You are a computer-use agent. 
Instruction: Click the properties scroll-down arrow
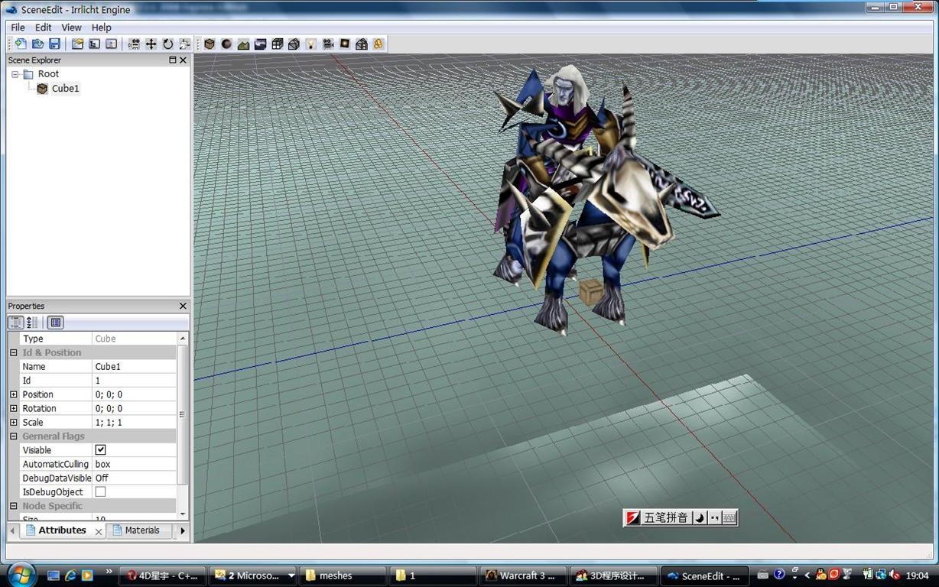[182, 514]
